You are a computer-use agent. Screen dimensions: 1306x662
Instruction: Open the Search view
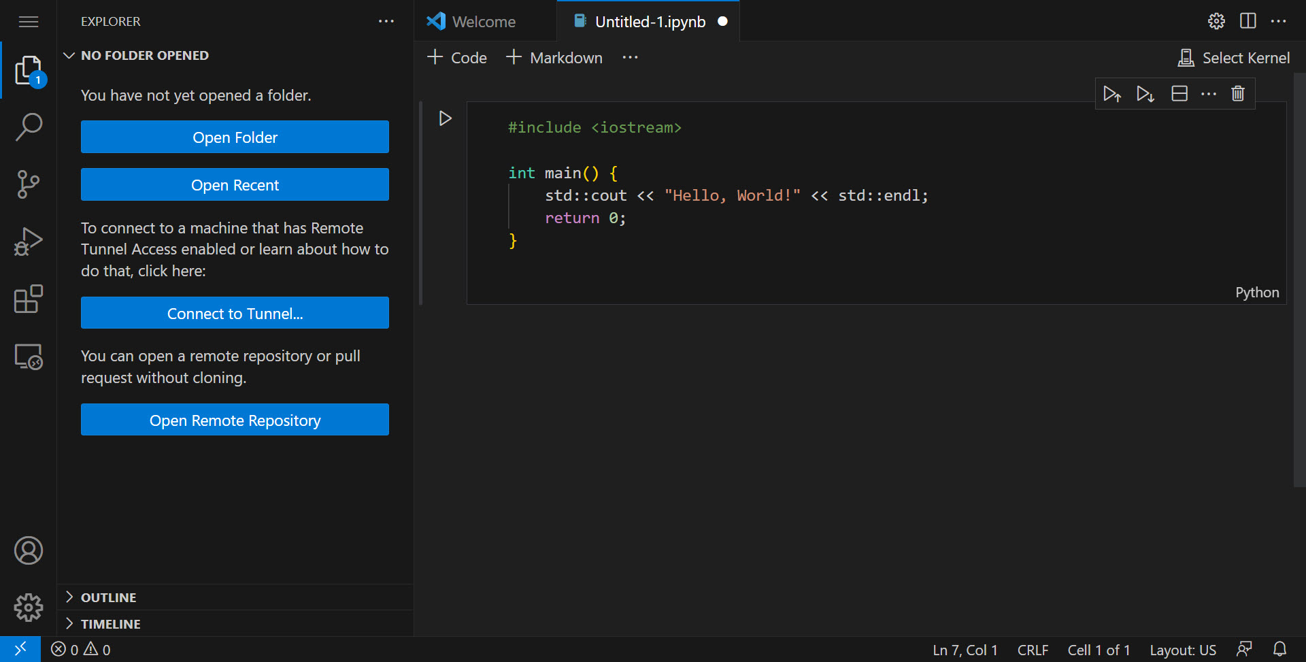point(29,127)
